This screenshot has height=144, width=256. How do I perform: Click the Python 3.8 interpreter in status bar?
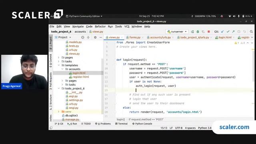204,128
